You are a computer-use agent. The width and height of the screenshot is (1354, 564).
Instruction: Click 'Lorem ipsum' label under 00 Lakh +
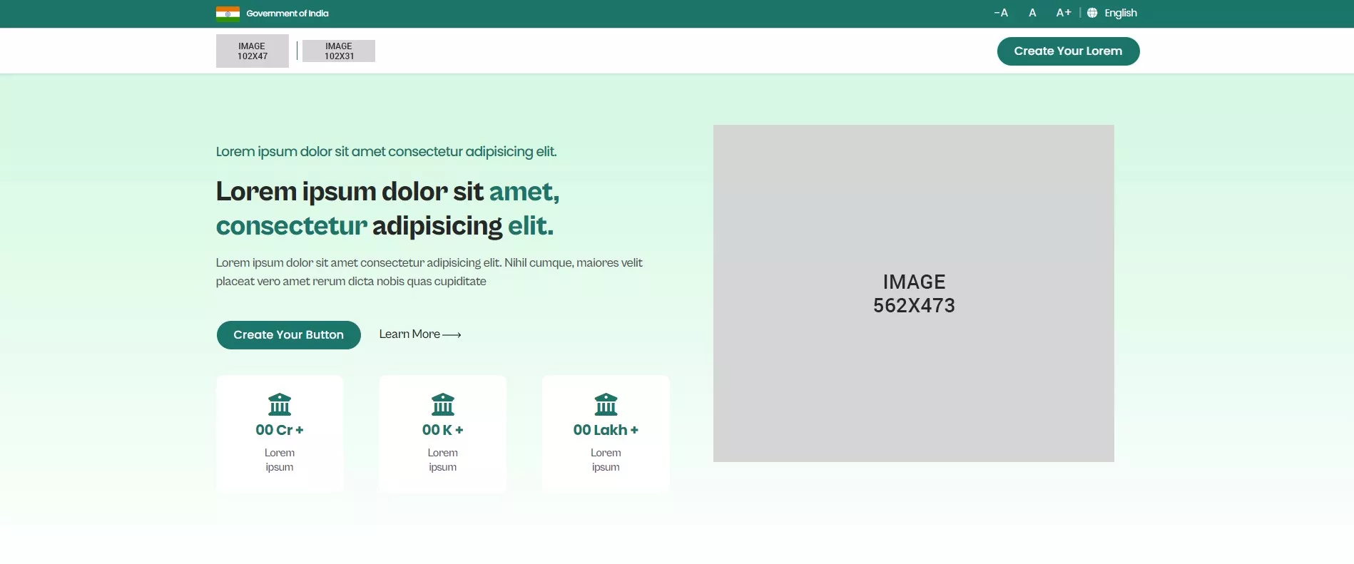pyautogui.click(x=606, y=460)
